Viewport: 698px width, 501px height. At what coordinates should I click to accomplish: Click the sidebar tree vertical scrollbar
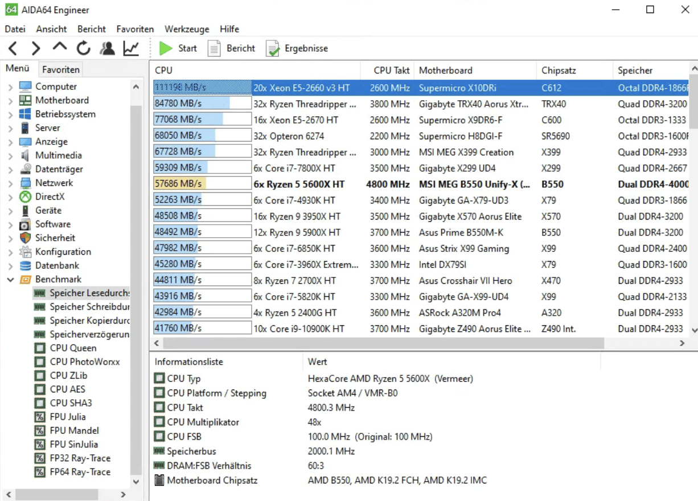tap(136, 289)
